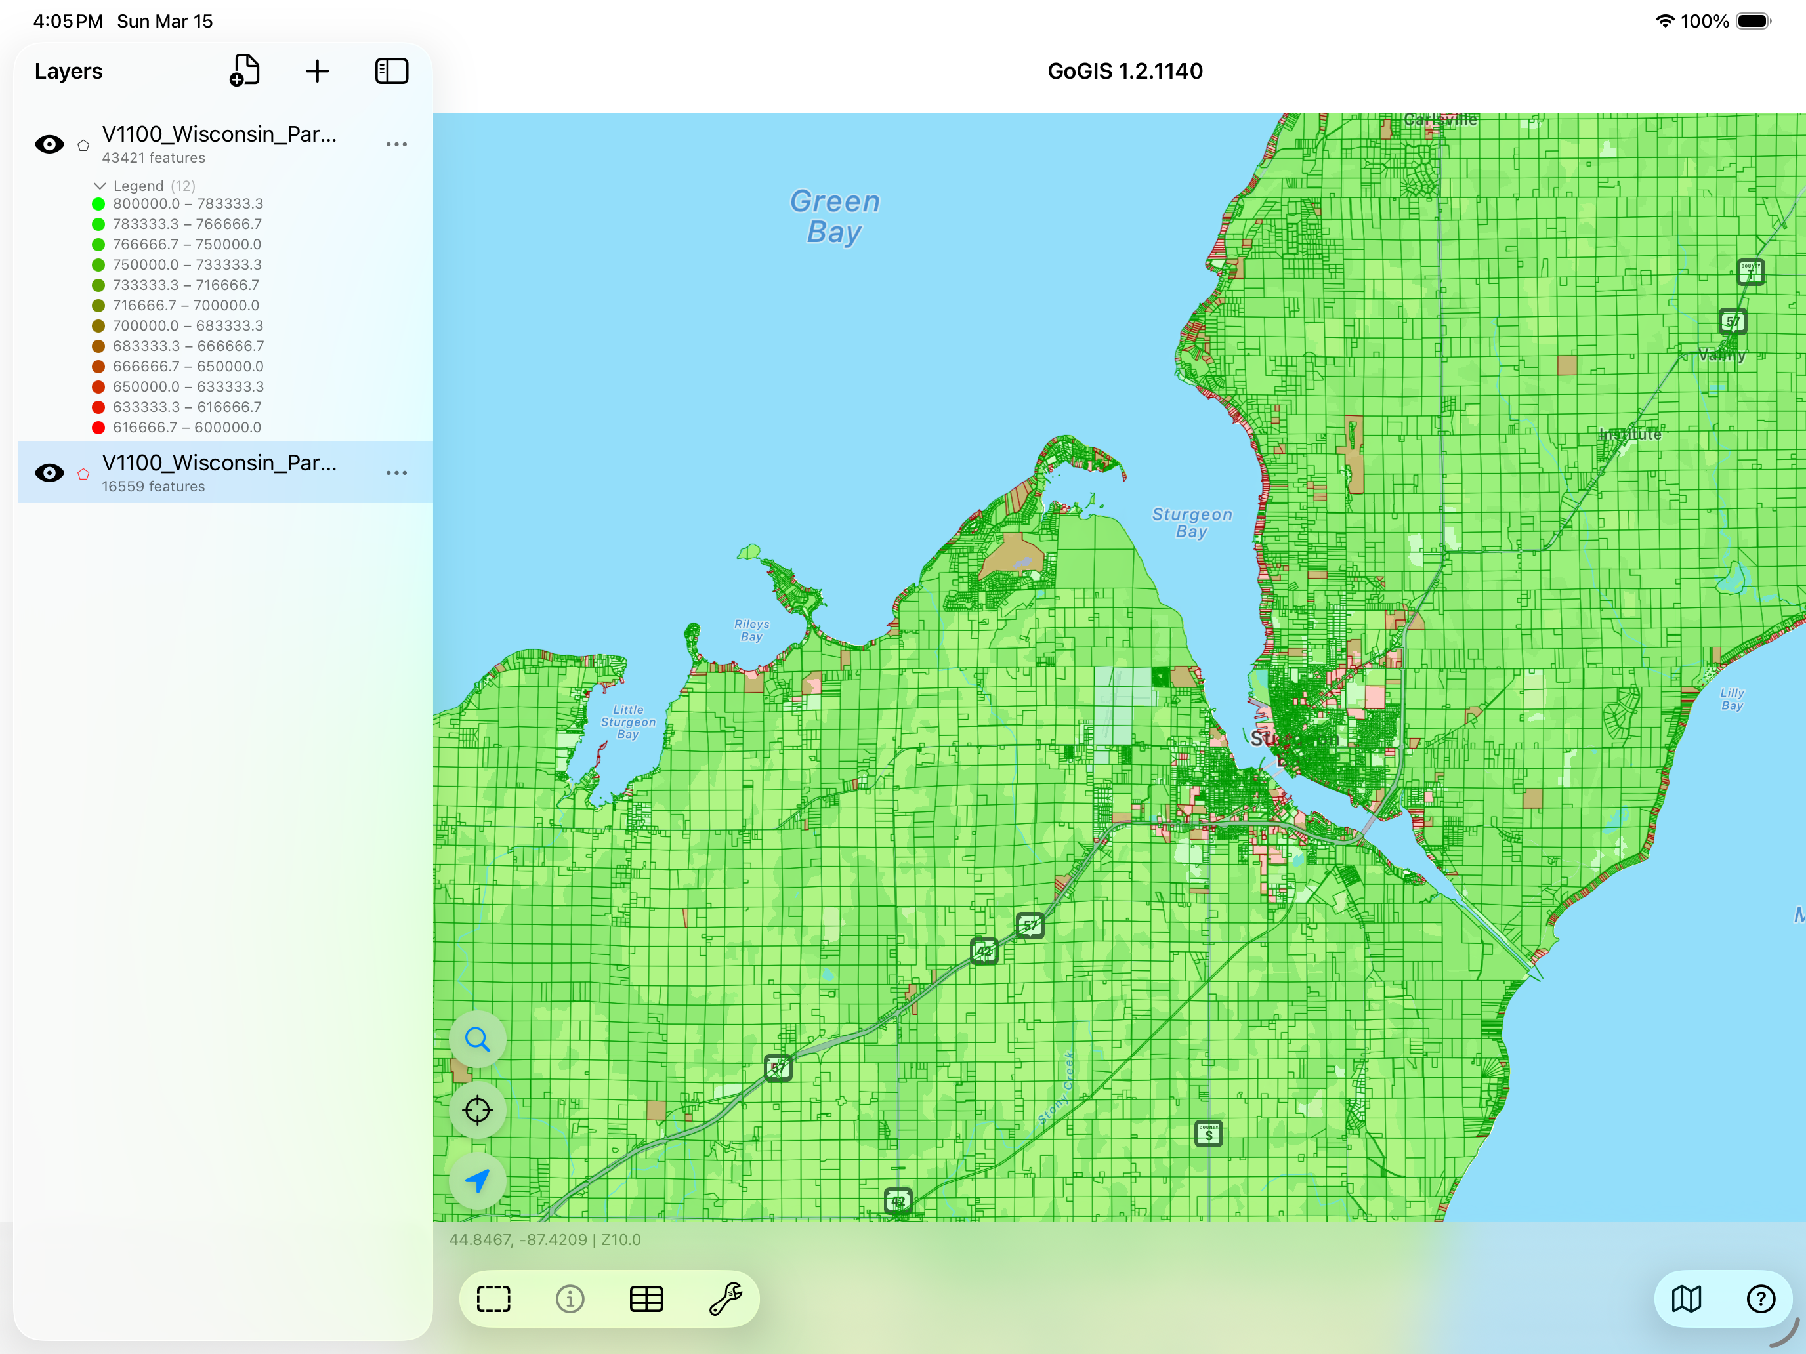Viewport: 1806px width, 1354px height.
Task: Open the attribute table view
Action: click(x=646, y=1298)
